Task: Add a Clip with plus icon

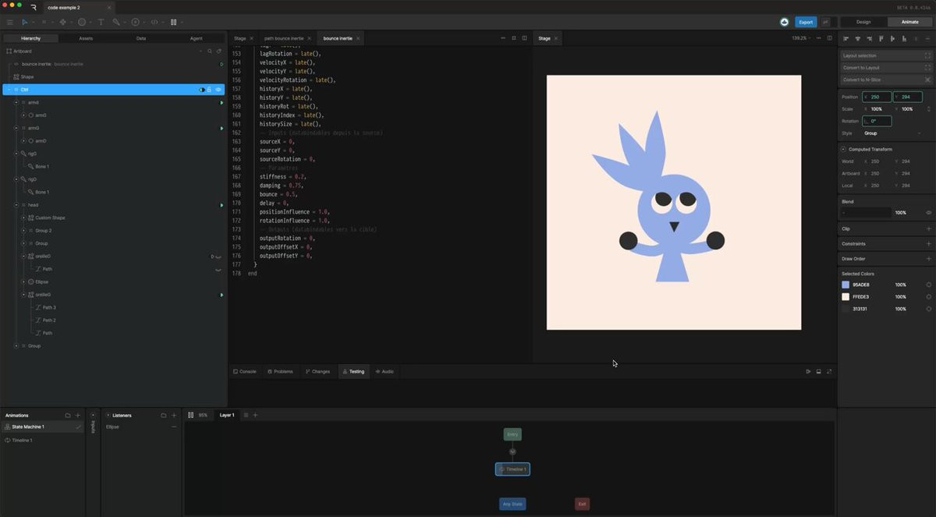Action: coord(928,228)
